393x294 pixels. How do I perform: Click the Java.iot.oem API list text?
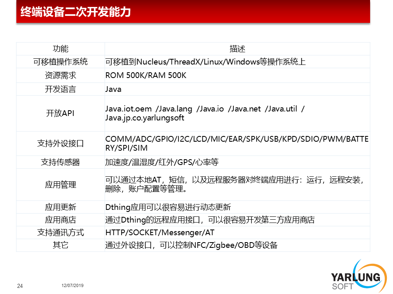[x=205, y=109]
